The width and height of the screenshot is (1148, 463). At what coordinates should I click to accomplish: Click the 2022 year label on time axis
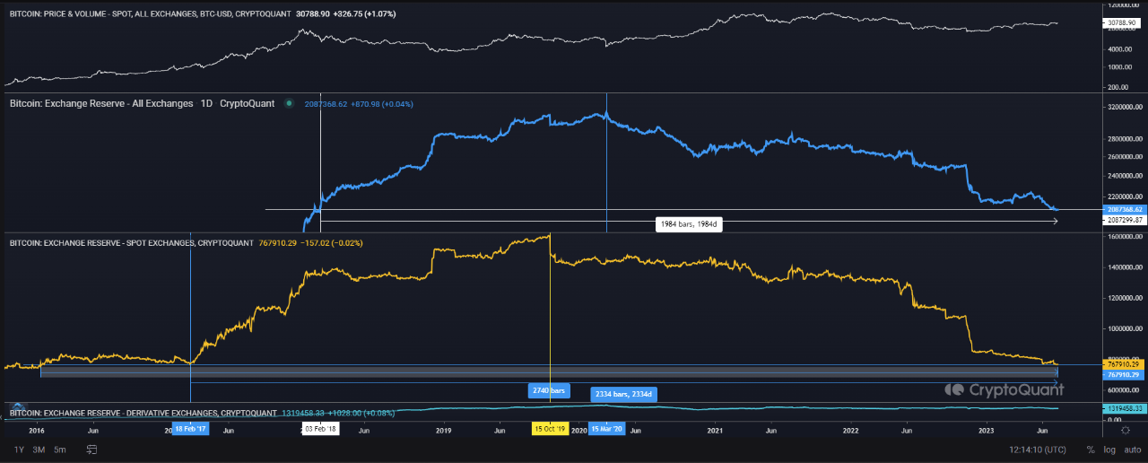tap(850, 431)
